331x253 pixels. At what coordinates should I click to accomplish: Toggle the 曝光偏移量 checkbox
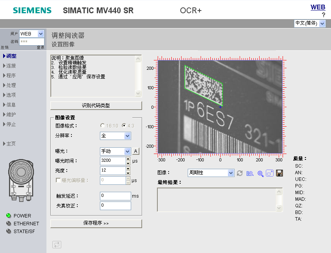tap(59, 180)
